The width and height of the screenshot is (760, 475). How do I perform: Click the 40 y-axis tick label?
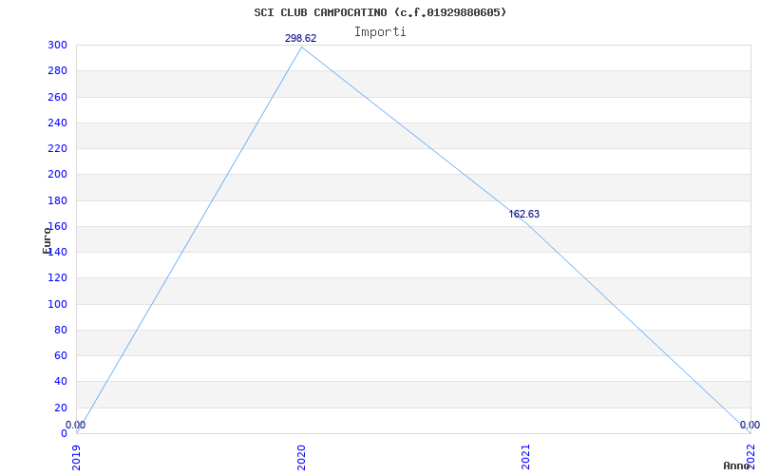click(61, 382)
